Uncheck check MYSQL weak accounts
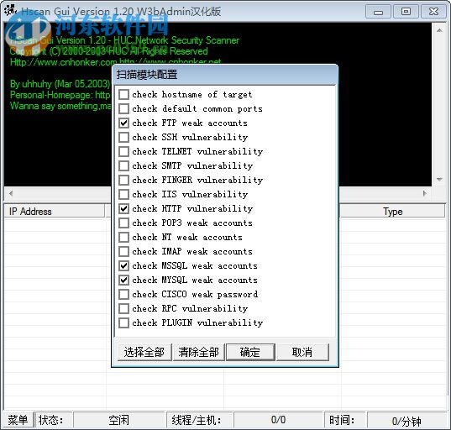This screenshot has height=430, width=451. [x=123, y=280]
